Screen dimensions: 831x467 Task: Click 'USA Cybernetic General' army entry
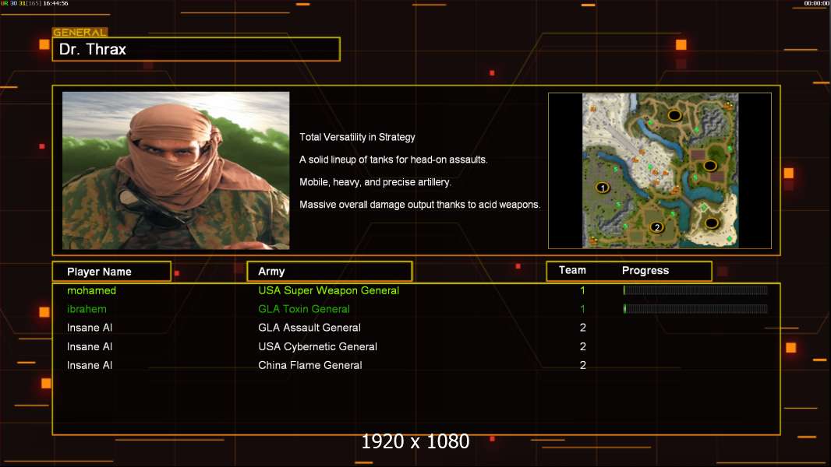(x=317, y=346)
